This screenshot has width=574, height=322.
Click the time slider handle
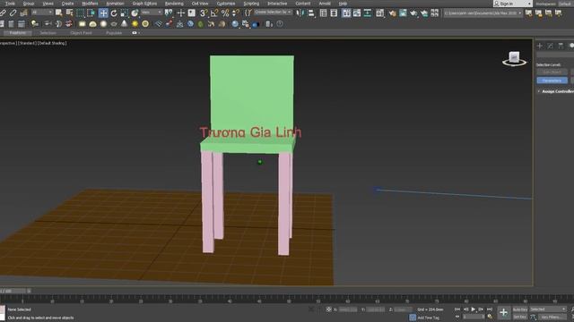point(13,291)
